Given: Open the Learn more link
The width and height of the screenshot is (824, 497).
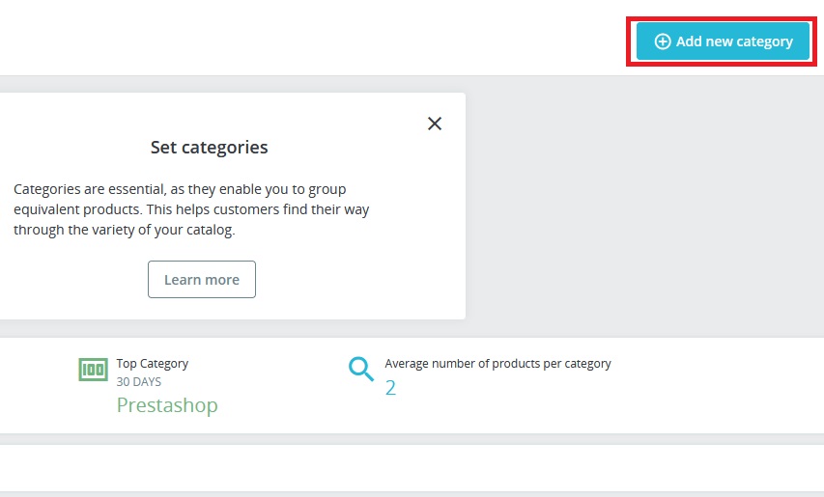Looking at the screenshot, I should pyautogui.click(x=201, y=279).
